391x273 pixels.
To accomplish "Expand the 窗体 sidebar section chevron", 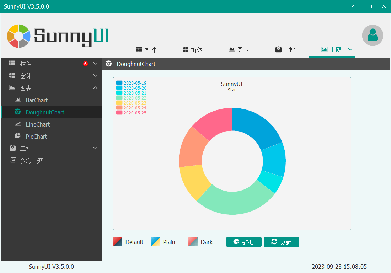I will point(95,76).
